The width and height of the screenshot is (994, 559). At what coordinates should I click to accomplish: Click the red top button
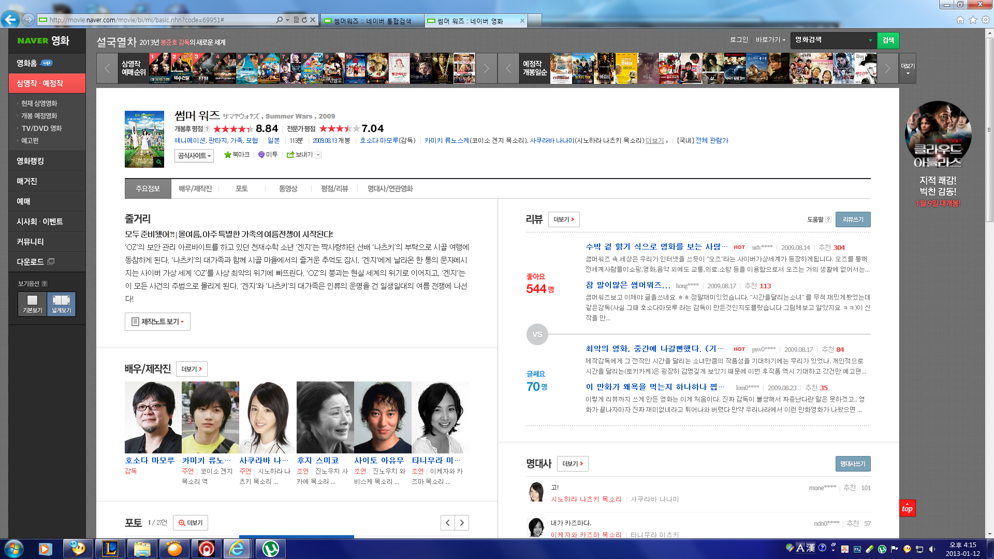907,508
